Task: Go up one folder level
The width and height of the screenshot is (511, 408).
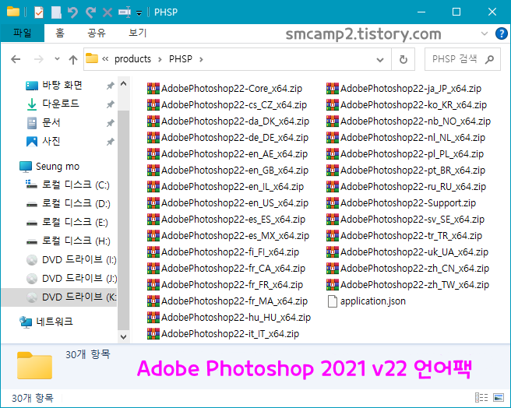Action: coord(73,59)
